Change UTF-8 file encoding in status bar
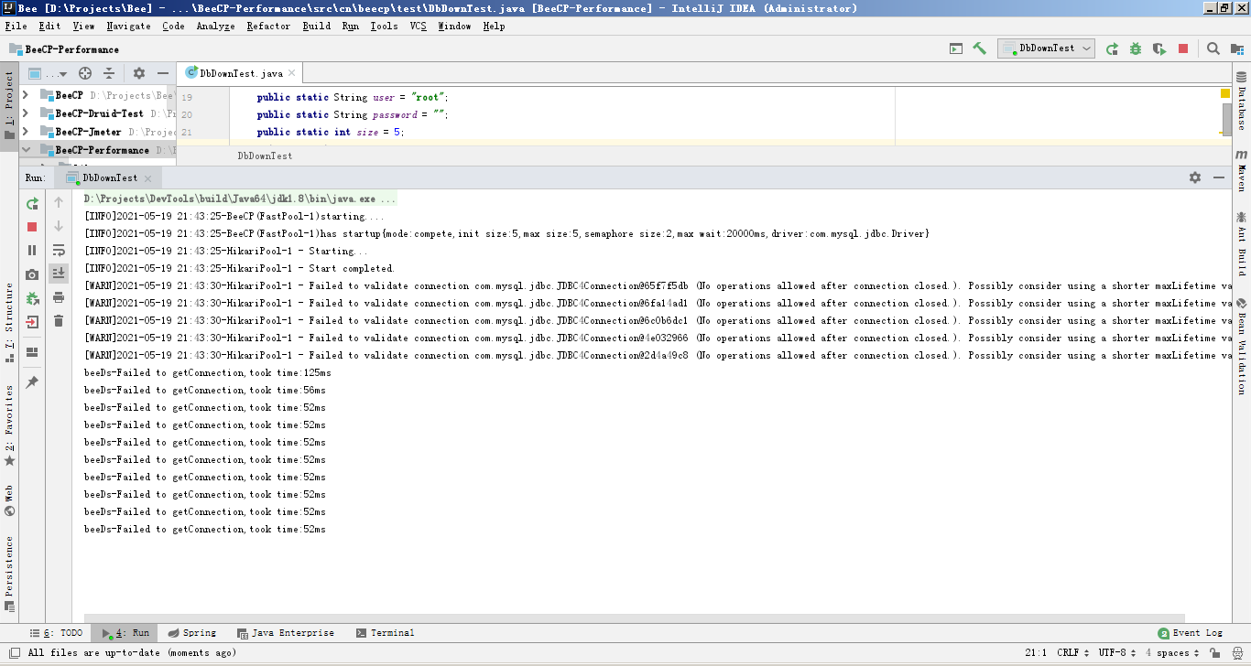 1116,653
